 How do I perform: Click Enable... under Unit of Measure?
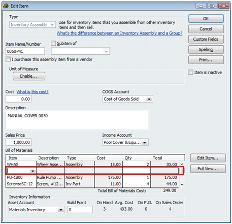tap(29, 76)
